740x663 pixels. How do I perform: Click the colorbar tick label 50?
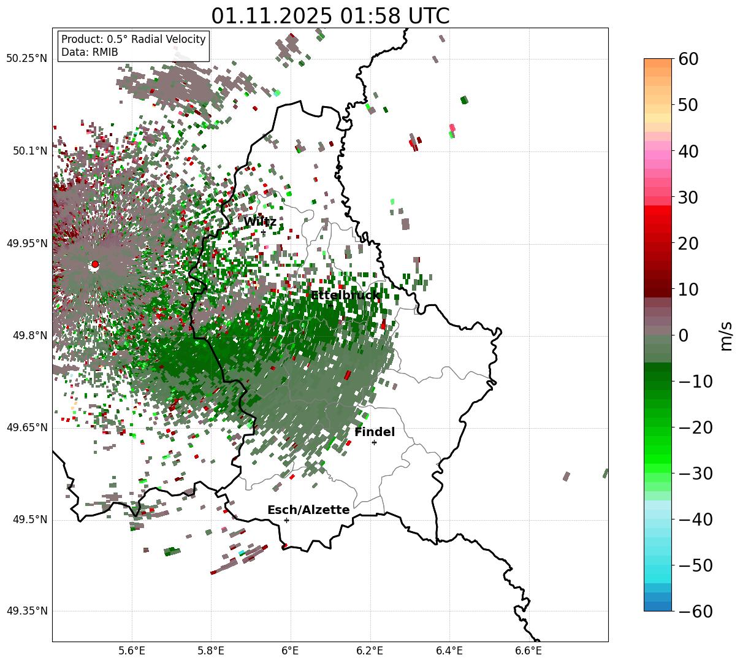(689, 105)
